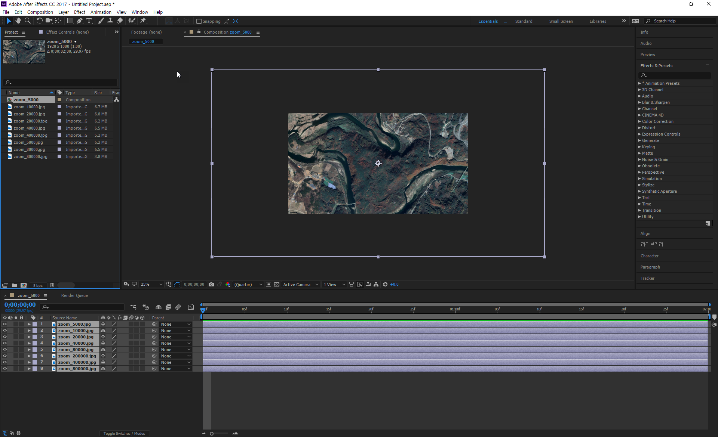Open the Composition menu
This screenshot has width=718, height=437.
[x=40, y=12]
